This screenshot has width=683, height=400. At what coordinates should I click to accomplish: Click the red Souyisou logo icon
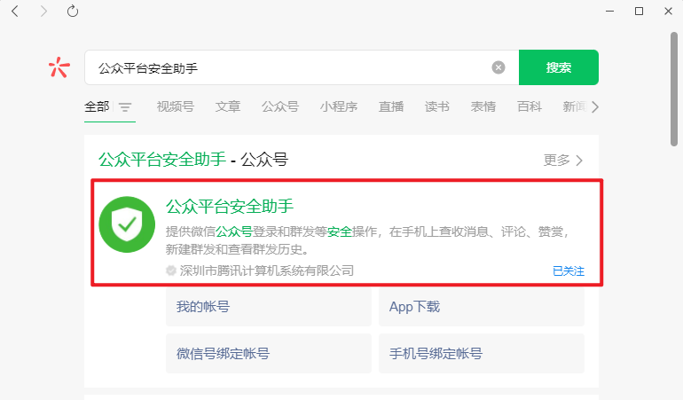tap(59, 67)
